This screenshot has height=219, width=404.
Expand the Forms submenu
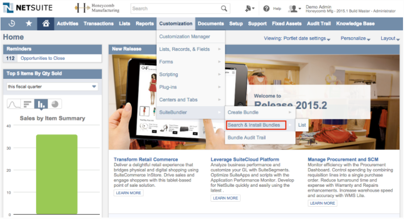click(191, 62)
